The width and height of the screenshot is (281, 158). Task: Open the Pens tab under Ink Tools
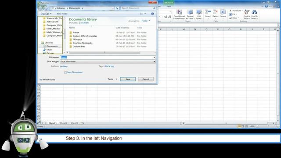pos(169,7)
